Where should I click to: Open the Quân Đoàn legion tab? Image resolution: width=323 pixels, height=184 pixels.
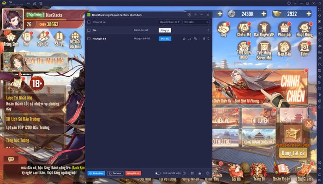coord(281,172)
